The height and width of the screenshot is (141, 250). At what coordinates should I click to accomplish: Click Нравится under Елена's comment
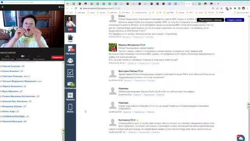126,37
